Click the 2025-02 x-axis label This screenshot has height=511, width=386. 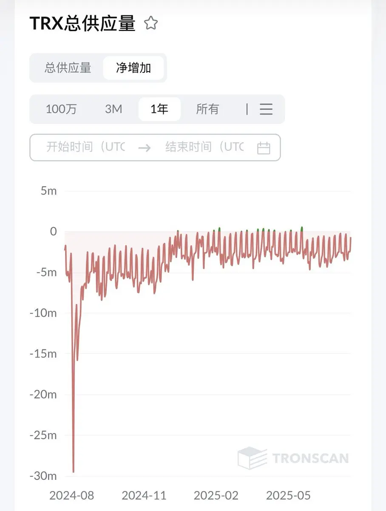216,496
